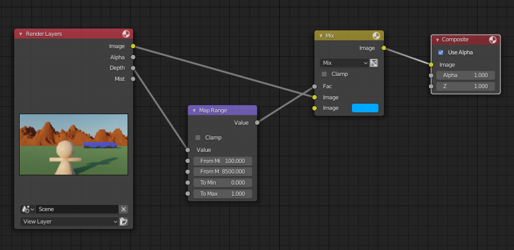The width and height of the screenshot is (514, 250).
Task: Select the Map Range node title
Action: [x=213, y=110]
